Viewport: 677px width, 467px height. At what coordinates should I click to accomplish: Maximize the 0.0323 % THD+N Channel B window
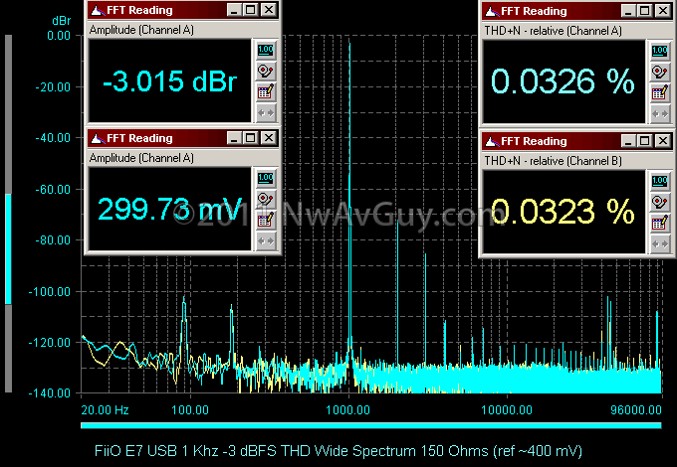(x=645, y=141)
